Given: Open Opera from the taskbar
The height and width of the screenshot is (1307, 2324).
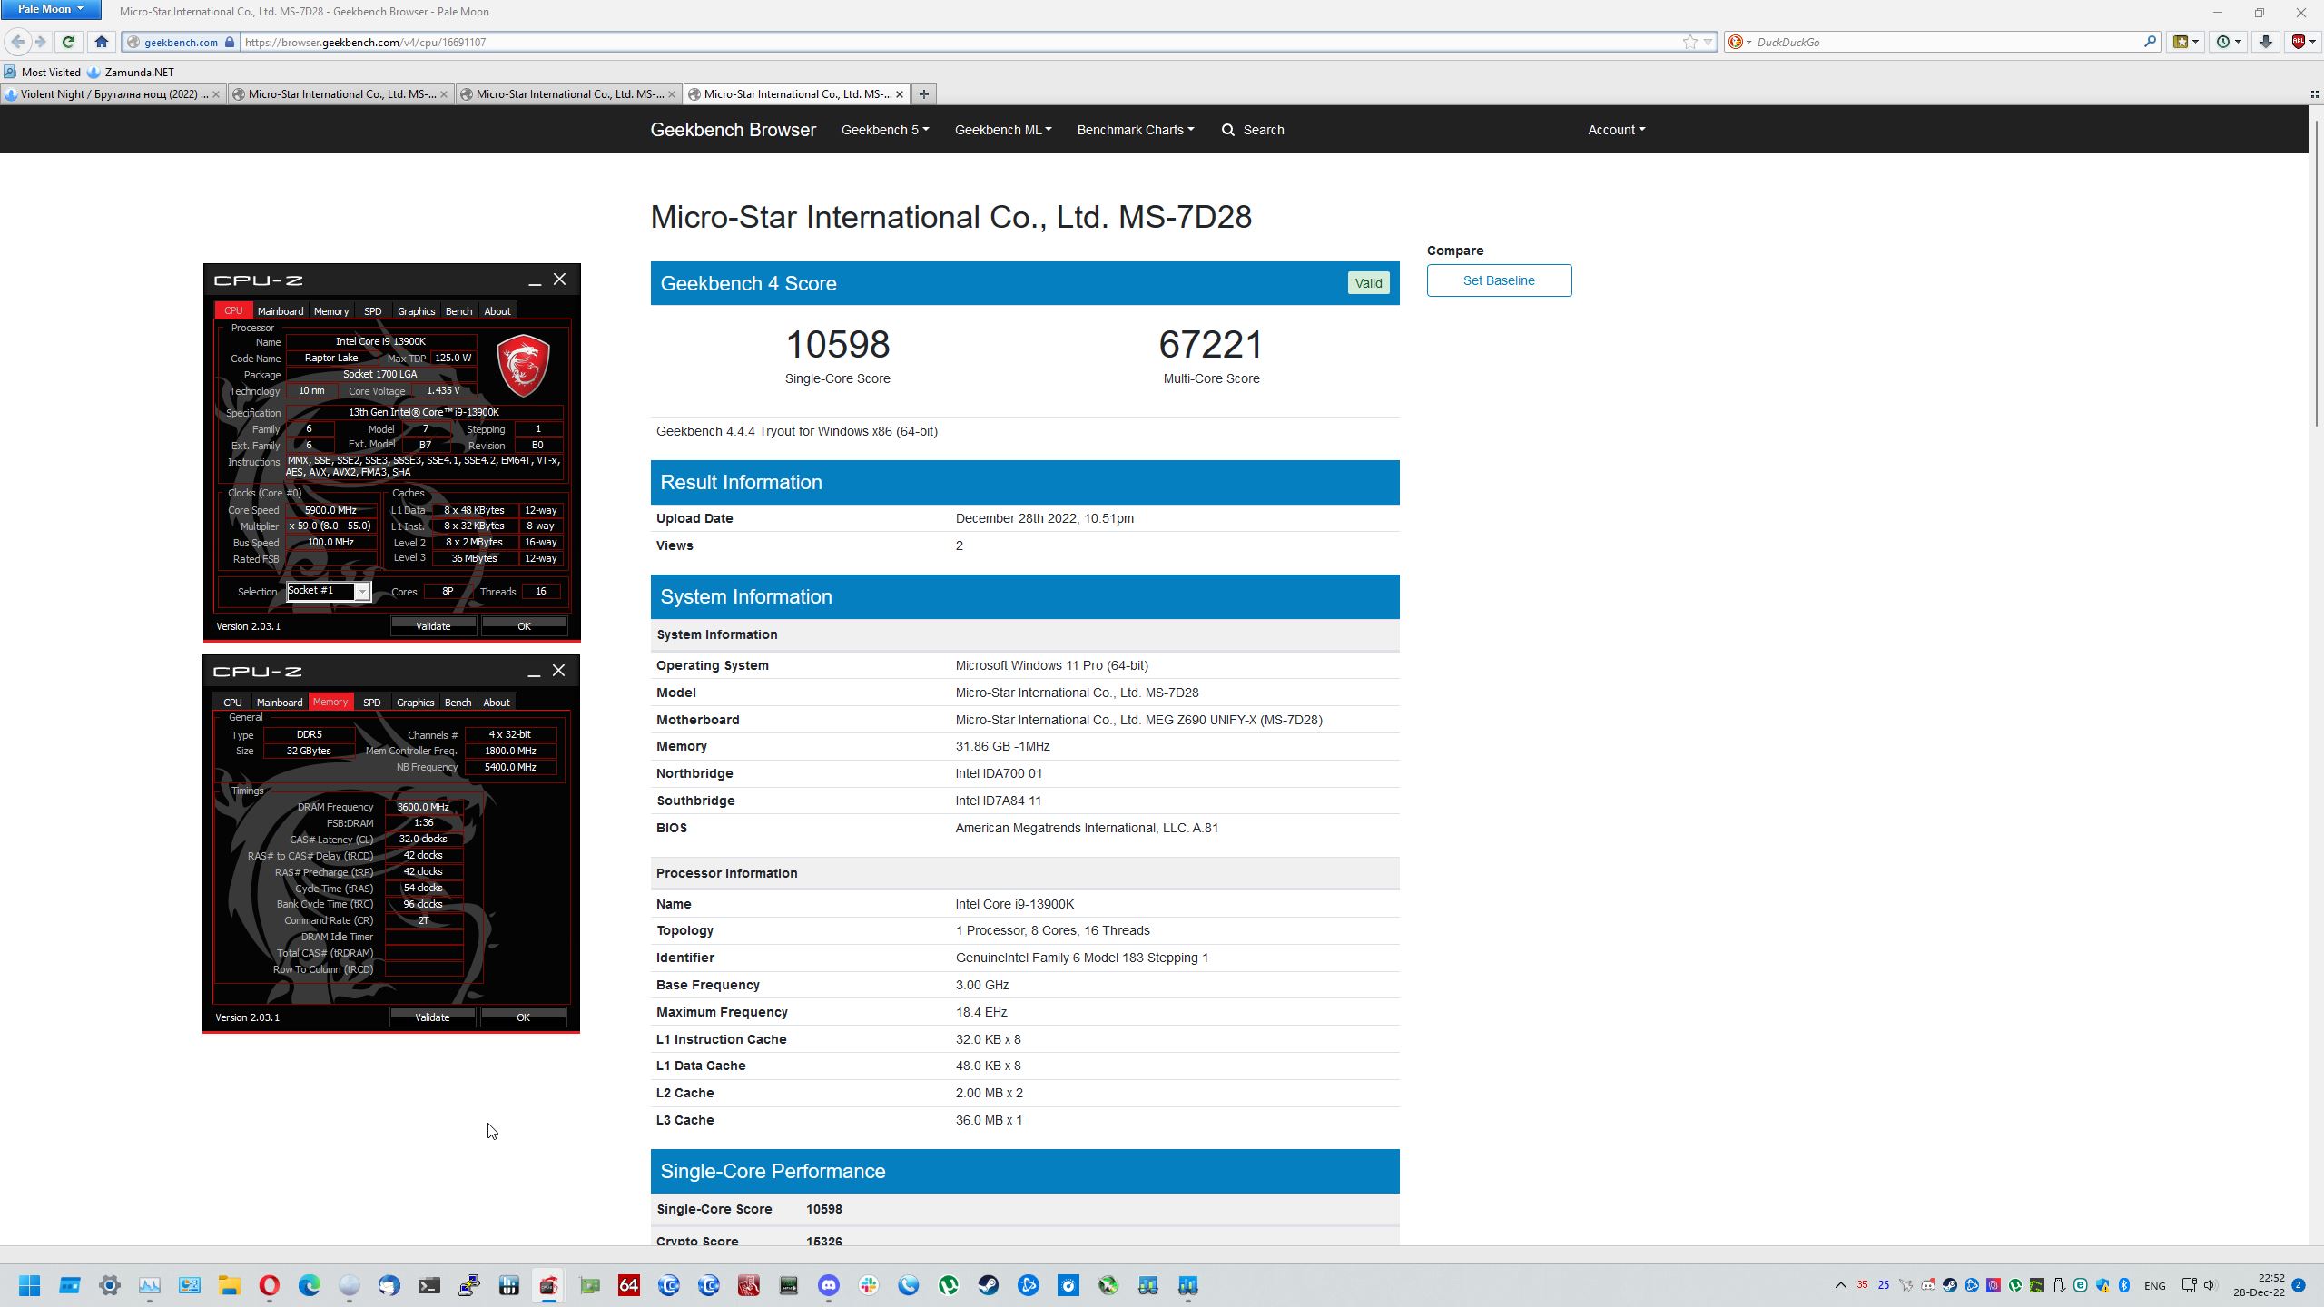Looking at the screenshot, I should click(x=270, y=1285).
